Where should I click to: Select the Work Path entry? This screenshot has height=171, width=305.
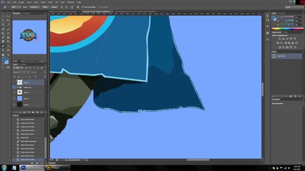pos(287,56)
